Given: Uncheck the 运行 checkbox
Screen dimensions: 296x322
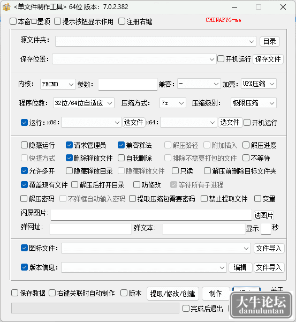Looking at the screenshot, I should click(25, 123).
